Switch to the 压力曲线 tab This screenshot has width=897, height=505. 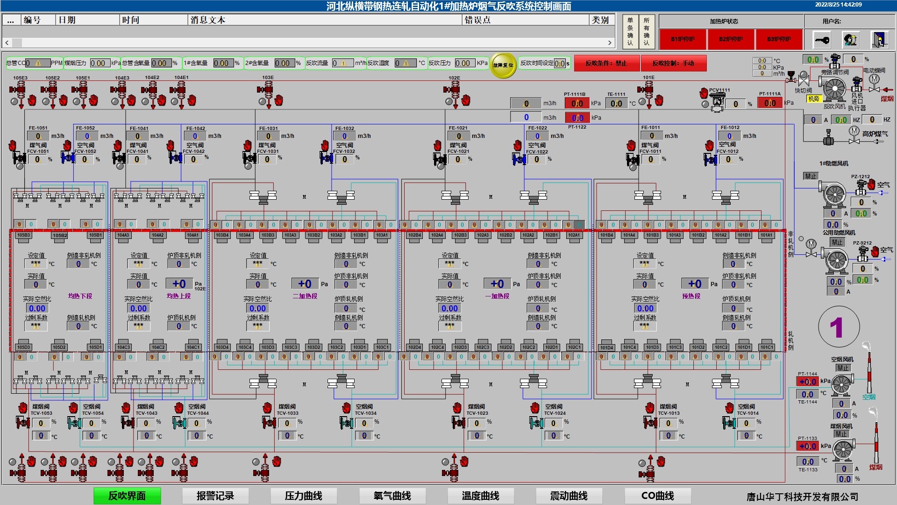click(304, 496)
